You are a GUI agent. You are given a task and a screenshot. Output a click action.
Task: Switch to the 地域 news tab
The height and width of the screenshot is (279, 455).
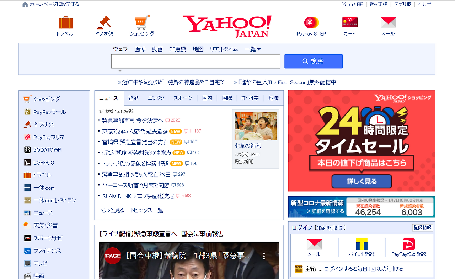click(274, 98)
